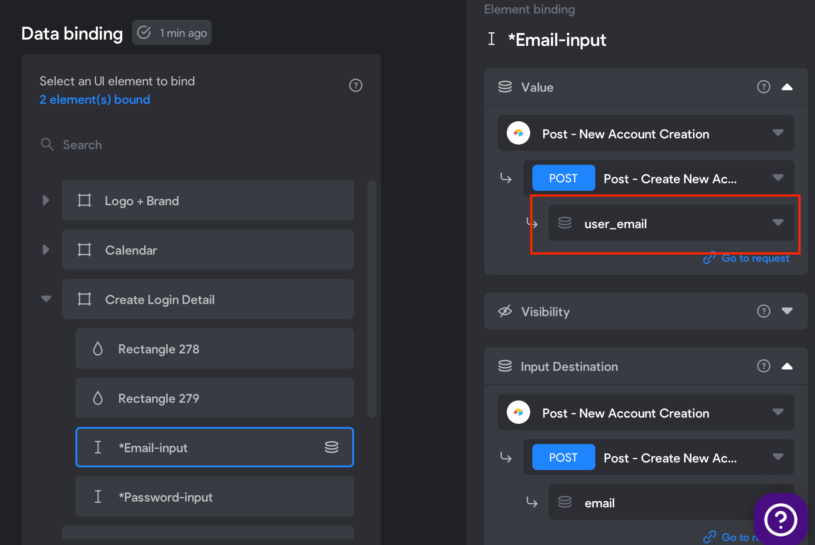The width and height of the screenshot is (815, 545).
Task: Click the text cursor icon of *Password-input
Action: pyautogui.click(x=97, y=497)
